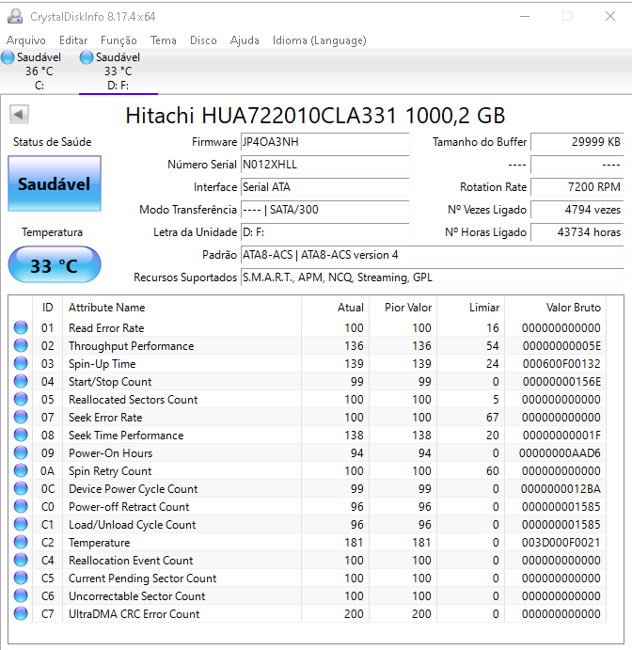Viewport: 632px width, 650px height.
Task: Click raw value 0000000AAD6
Action: click(560, 453)
